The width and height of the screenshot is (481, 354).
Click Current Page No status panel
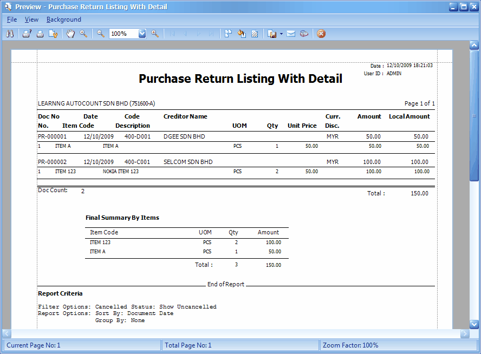pos(82,345)
